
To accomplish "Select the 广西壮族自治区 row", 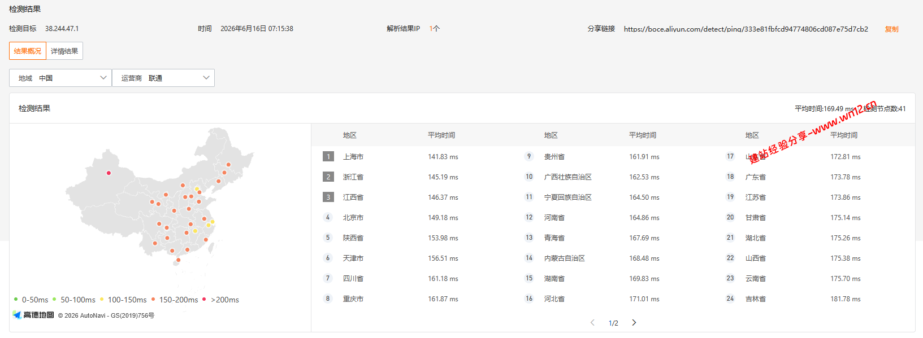I will coord(613,177).
